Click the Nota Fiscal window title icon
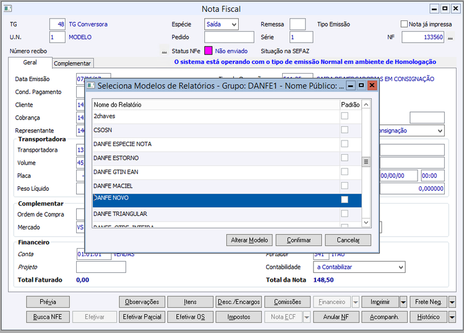The height and width of the screenshot is (333, 464). [7, 9]
